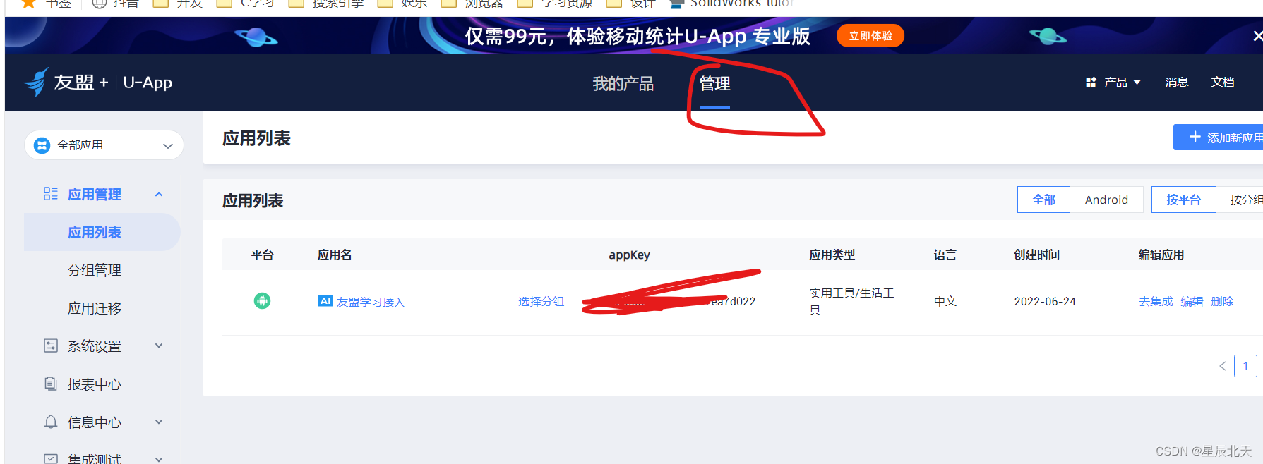Viewport: 1263px width, 464px height.
Task: Click the appKey column header
Action: (629, 255)
